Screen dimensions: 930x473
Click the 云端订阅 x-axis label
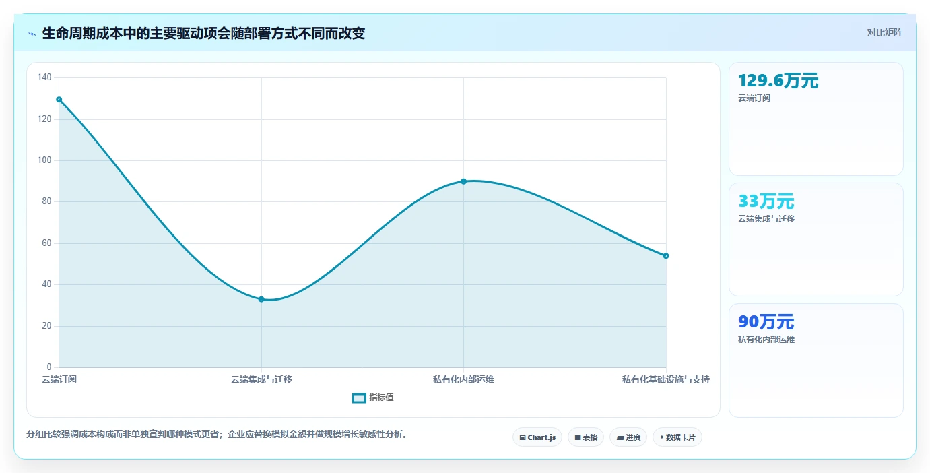(x=59, y=379)
